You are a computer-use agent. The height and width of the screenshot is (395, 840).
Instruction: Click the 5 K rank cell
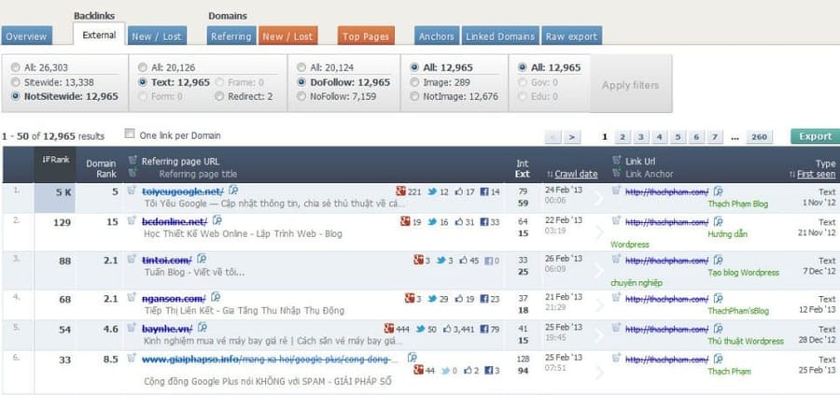coord(55,198)
